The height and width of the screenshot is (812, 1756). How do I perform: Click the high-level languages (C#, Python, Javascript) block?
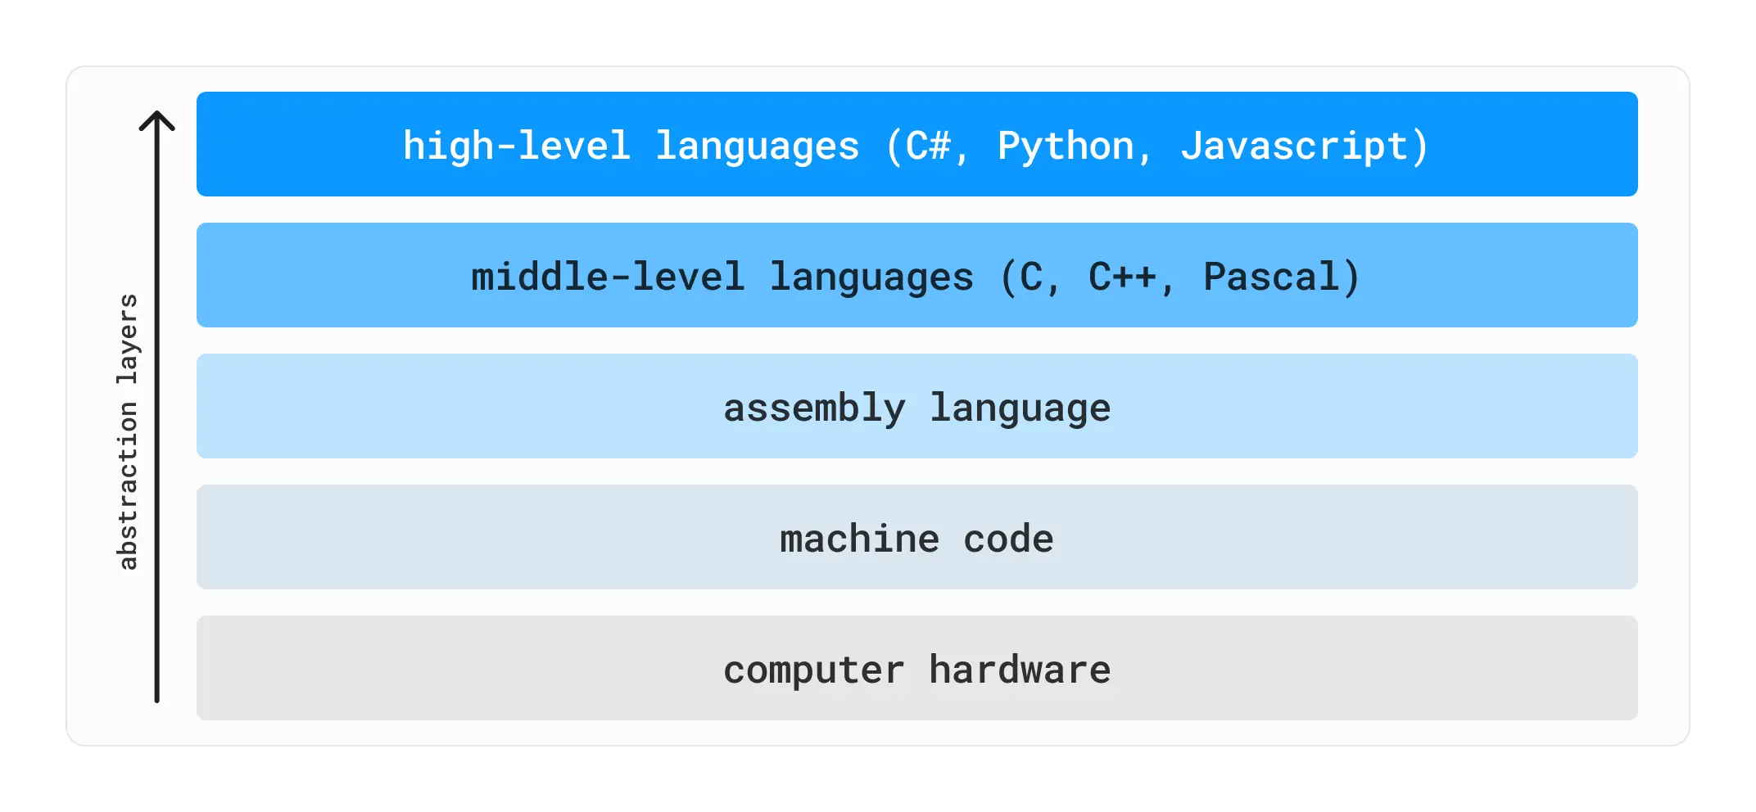point(916,144)
